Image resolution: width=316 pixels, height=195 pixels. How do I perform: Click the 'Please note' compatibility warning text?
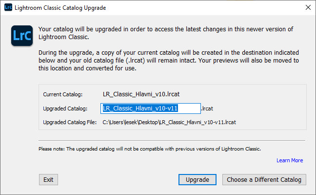pyautogui.click(x=150, y=149)
